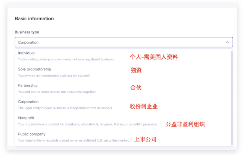Click Nonprofit's charitable, educational purposes description
This screenshot has height=156, width=244.
coord(88,124)
